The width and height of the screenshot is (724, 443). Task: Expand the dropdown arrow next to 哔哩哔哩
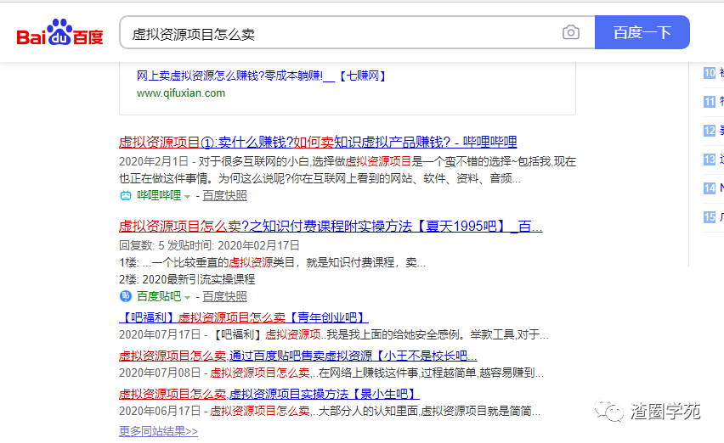click(x=187, y=196)
